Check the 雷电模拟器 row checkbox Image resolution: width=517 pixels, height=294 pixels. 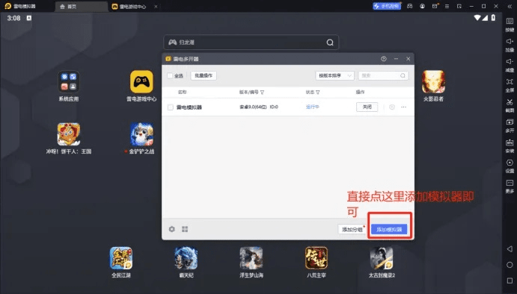point(170,107)
